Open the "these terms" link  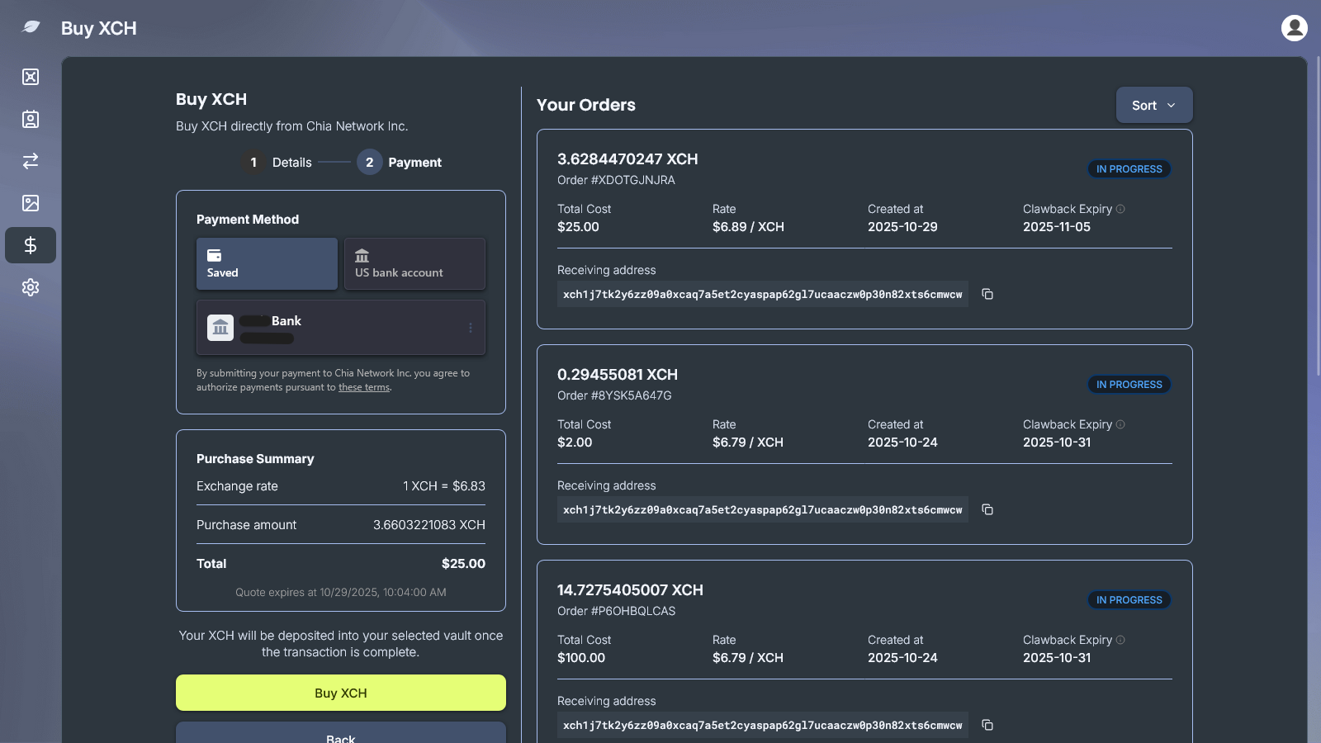(364, 386)
